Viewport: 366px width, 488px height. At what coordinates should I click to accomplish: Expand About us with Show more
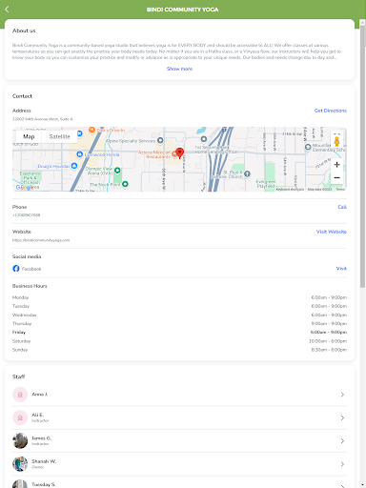tap(179, 69)
